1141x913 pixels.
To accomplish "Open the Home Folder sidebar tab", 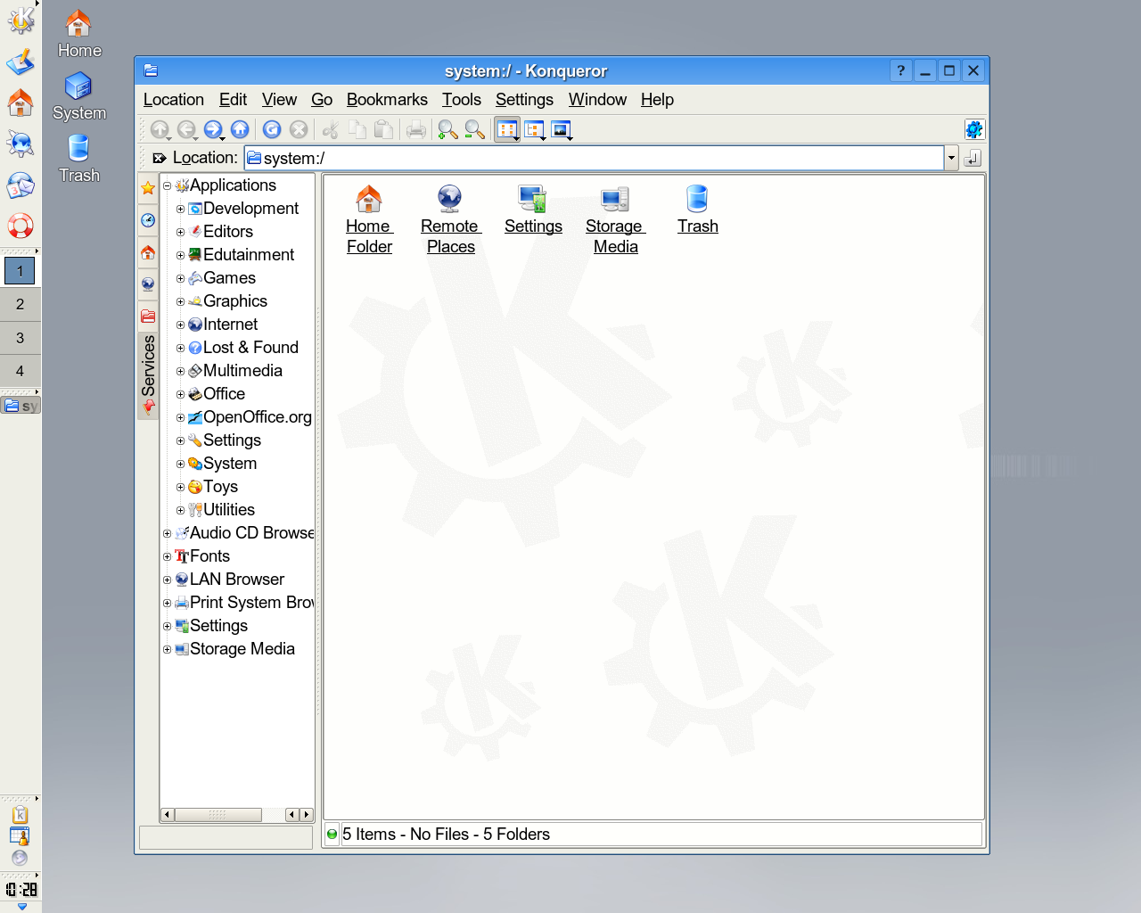I will coord(148,252).
